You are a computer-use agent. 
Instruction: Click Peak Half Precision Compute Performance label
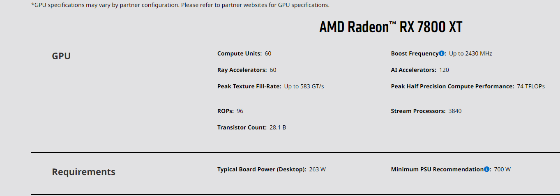pos(452,86)
